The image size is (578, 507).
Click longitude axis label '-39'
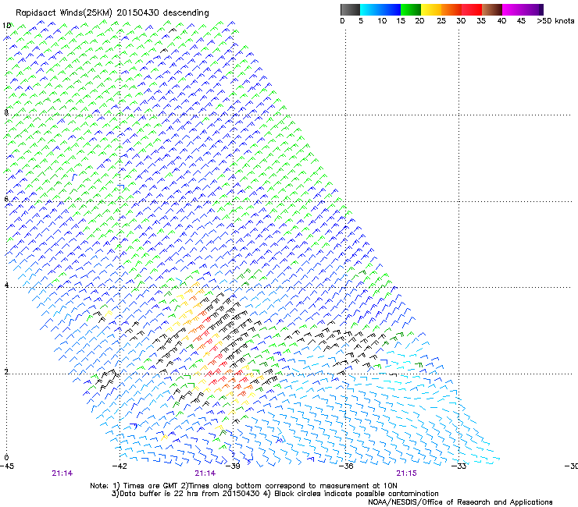tap(233, 466)
